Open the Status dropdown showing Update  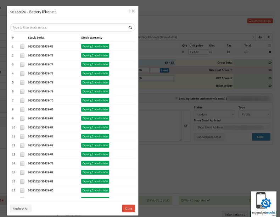[x=214, y=114]
